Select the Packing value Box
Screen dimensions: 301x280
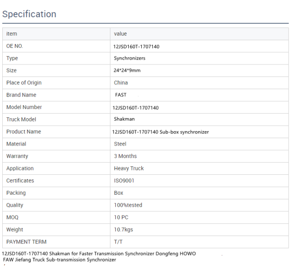(x=119, y=193)
